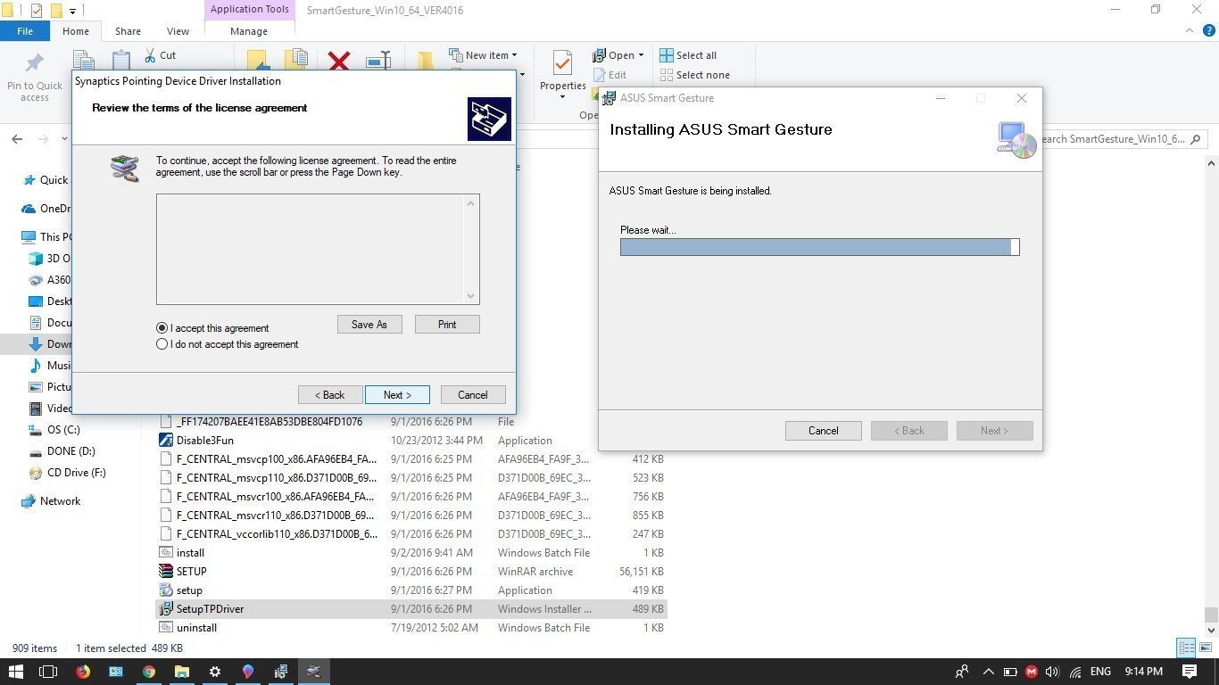Screen dimensions: 1219x685
Task: Open the Manage ribbon tab
Action: click(x=249, y=31)
